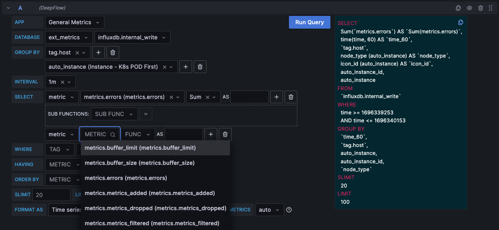
Task: Choose metrics.buffer_size from the metric list
Action: point(139,163)
